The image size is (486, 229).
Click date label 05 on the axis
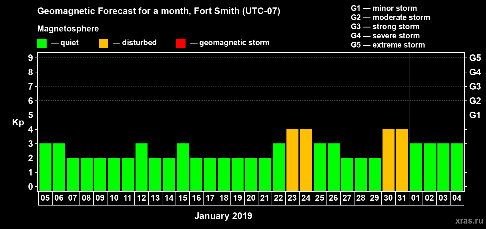[45, 198]
